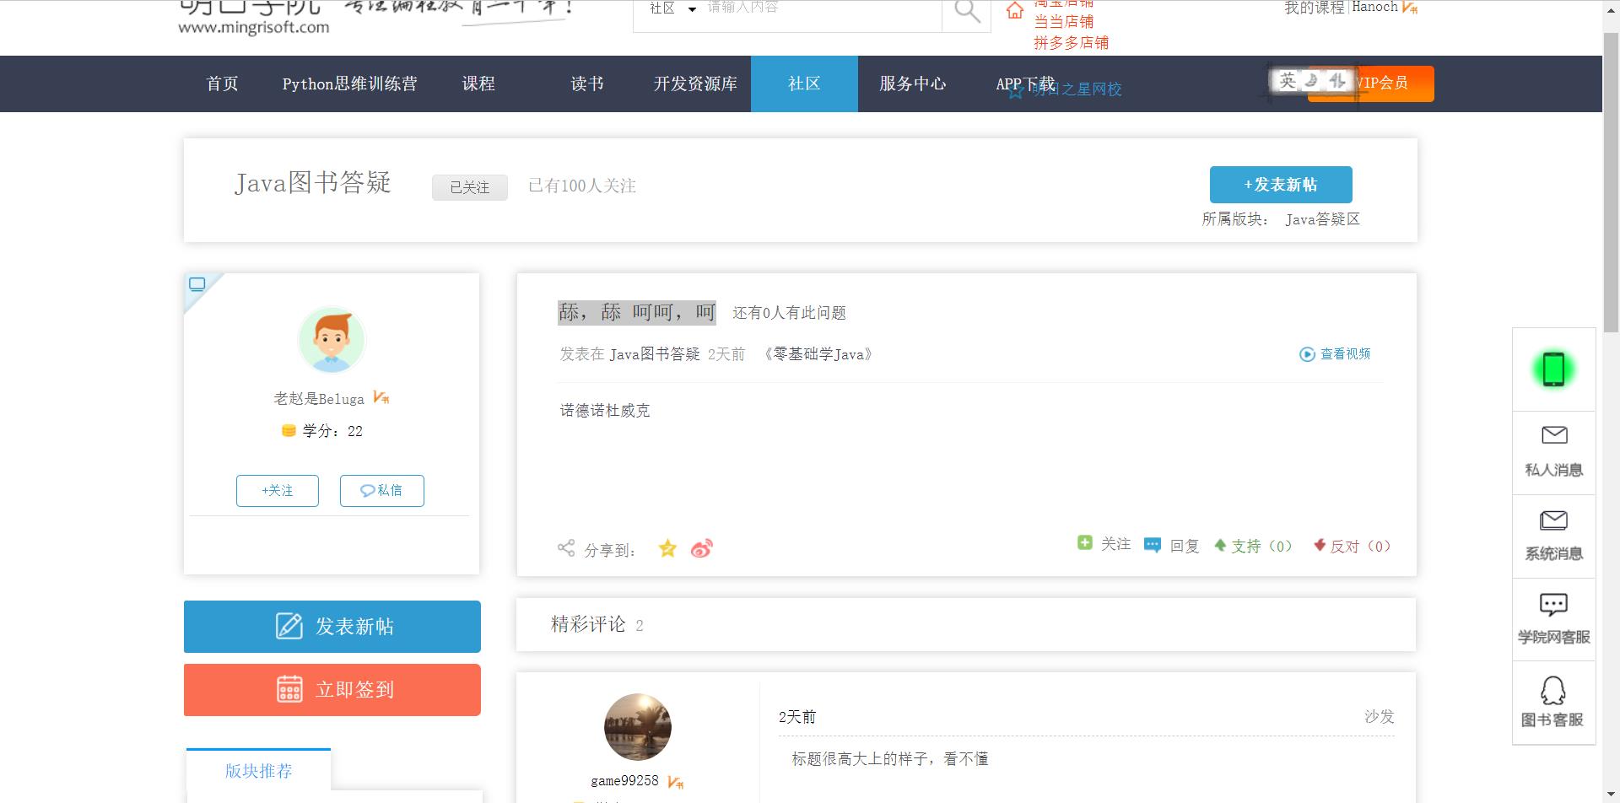Click the orange VIP会员 button
This screenshot has width=1620, height=803.
(x=1370, y=84)
